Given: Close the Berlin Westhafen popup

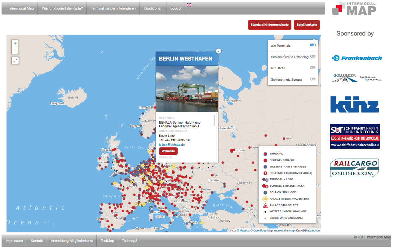Looking at the screenshot, I should pyautogui.click(x=218, y=51).
